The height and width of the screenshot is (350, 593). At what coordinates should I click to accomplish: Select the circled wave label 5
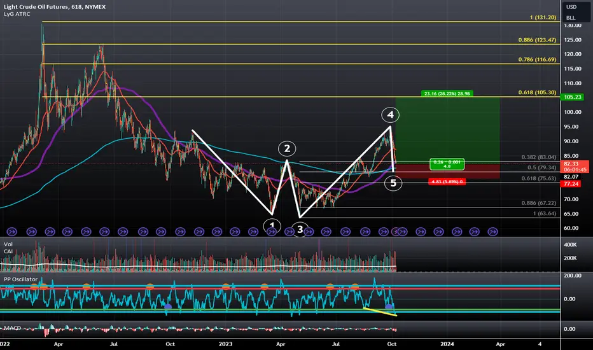(x=393, y=183)
